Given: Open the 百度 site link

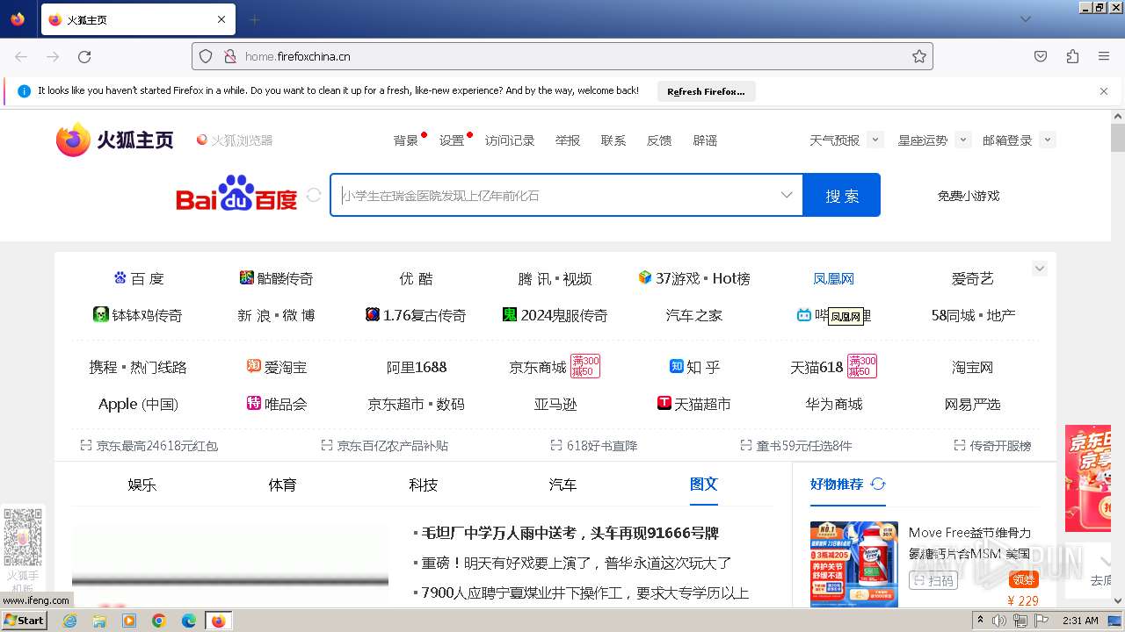Looking at the screenshot, I should (x=139, y=278).
